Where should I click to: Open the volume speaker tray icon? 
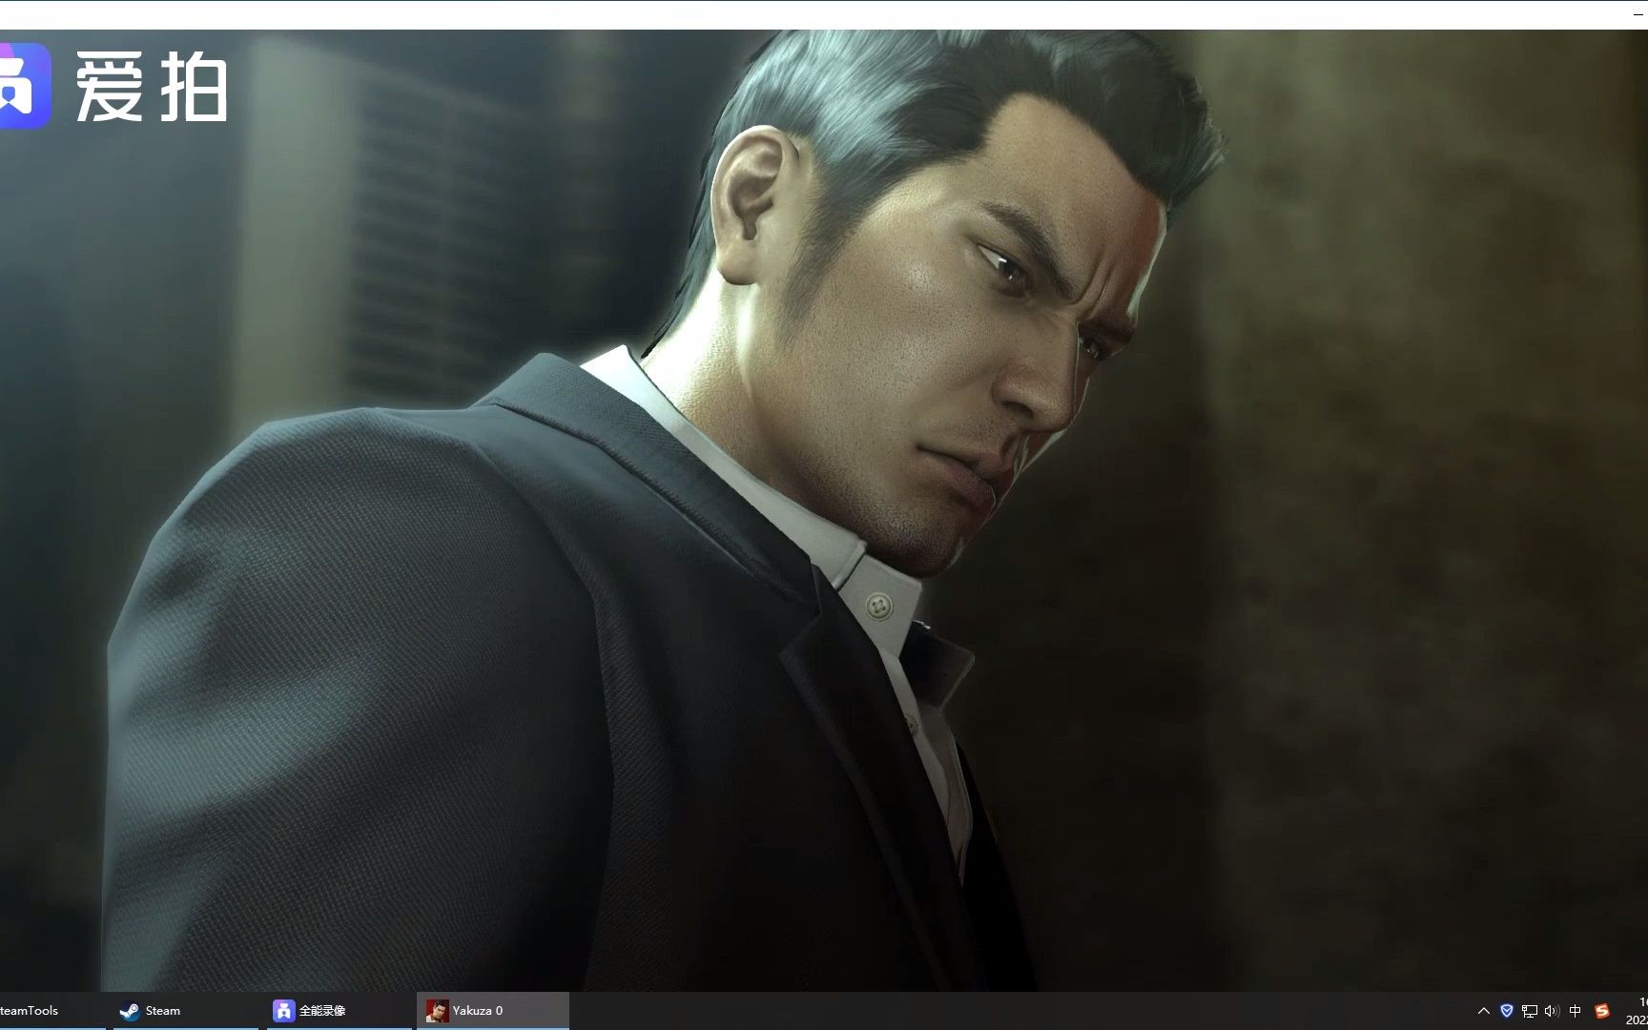pyautogui.click(x=1552, y=1011)
